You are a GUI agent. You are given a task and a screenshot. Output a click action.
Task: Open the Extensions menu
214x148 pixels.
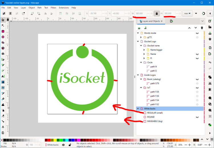[64, 8]
